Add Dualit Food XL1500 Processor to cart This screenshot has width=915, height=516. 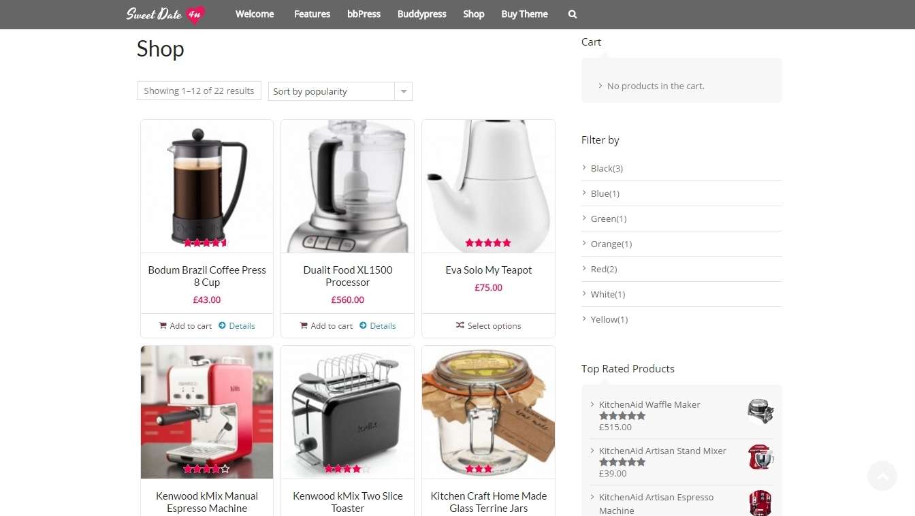pyautogui.click(x=326, y=325)
